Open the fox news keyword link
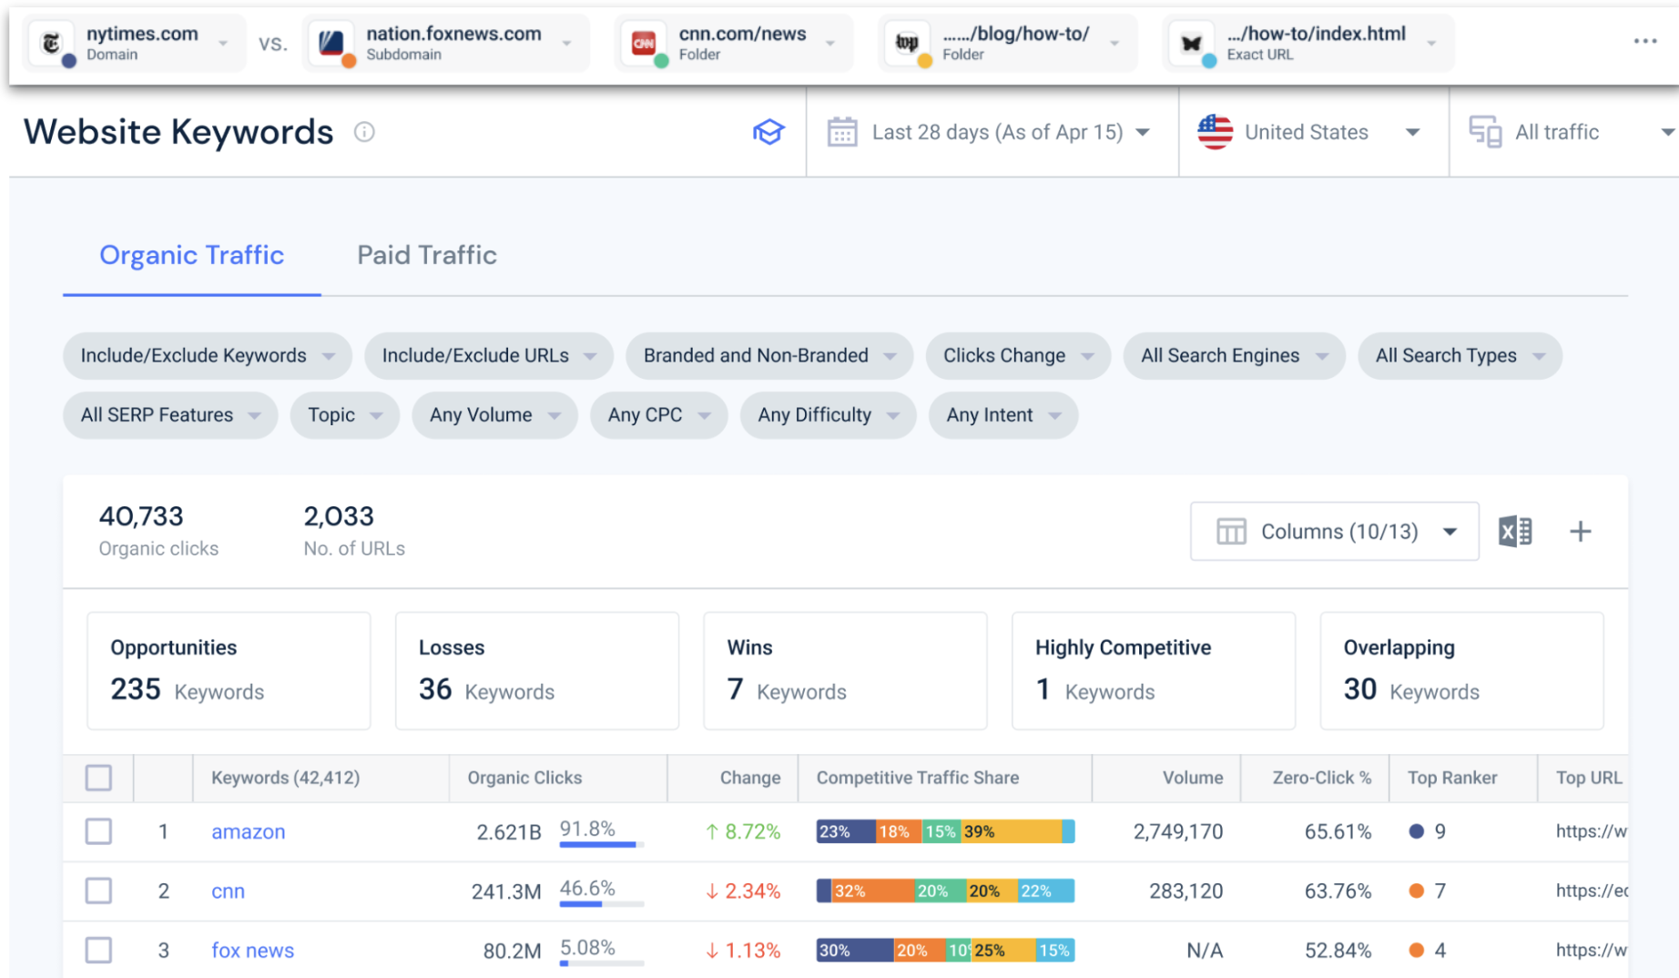 252,950
